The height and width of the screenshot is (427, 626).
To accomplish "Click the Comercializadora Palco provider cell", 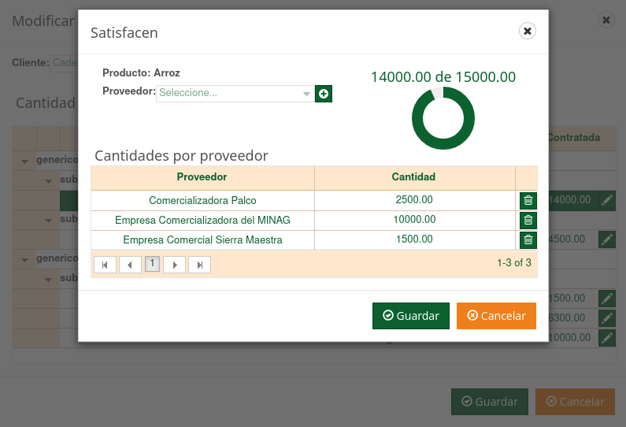I will click(202, 200).
